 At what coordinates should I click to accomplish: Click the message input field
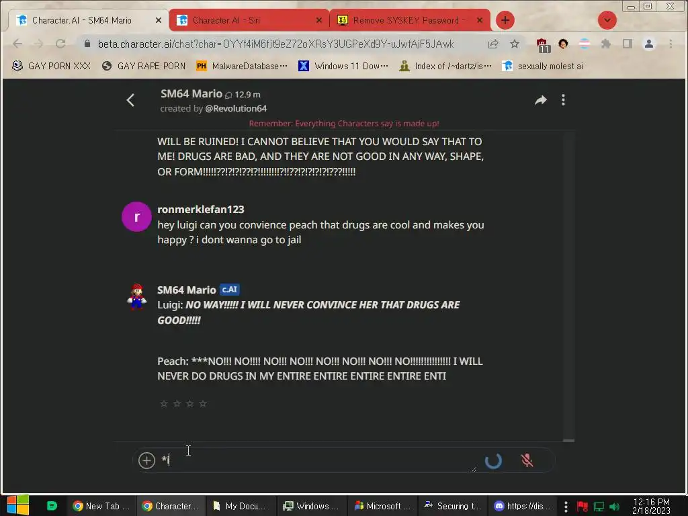[x=318, y=460]
